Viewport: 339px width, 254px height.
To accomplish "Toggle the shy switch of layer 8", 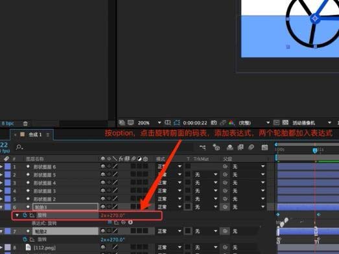I will 103,247.
